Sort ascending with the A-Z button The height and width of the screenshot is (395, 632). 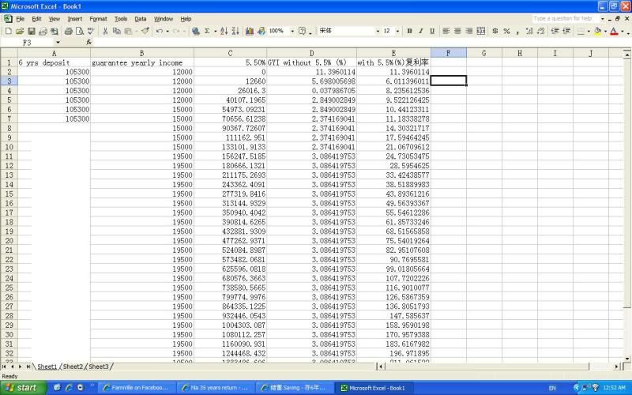[224, 31]
